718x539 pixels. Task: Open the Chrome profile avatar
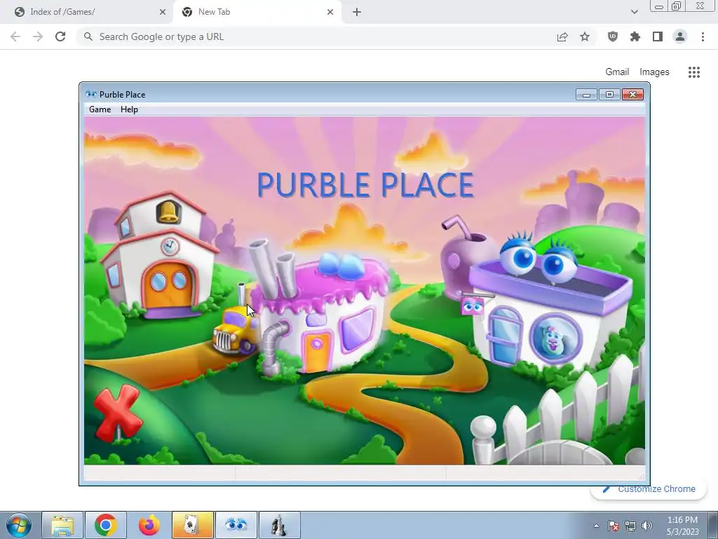pos(680,36)
